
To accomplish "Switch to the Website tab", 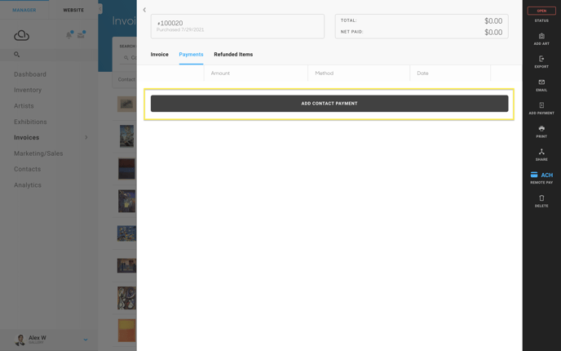I will point(73,10).
